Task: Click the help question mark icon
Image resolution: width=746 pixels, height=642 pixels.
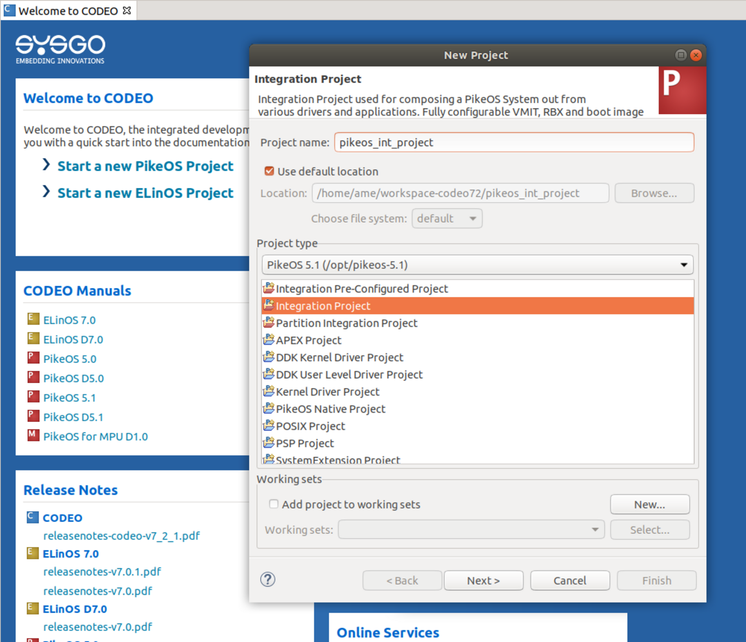Action: (268, 580)
